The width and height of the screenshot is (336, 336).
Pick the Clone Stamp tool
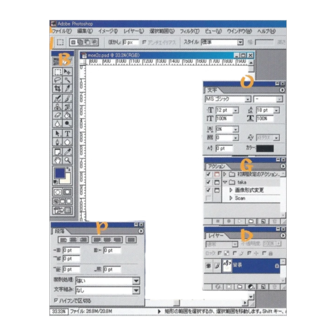point(57,107)
